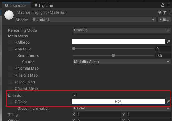Select the Inspector tab
This screenshot has height=121, width=172.
[x=16, y=6]
